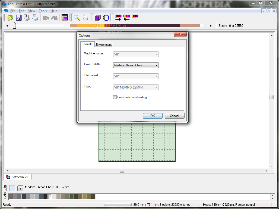Viewport: 279px width, 209px height.
Task: Minimize the inner document window
Action: (264, 11)
